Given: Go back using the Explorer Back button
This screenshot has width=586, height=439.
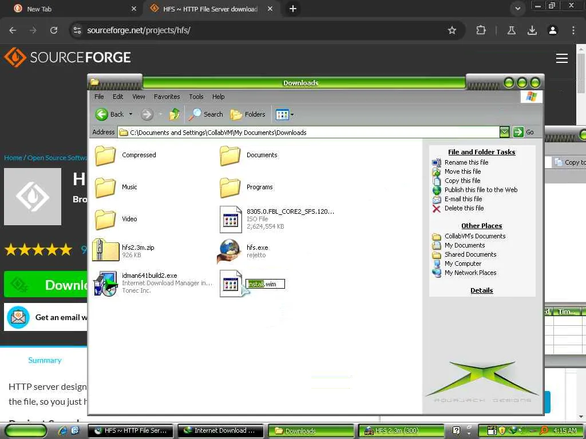Looking at the screenshot, I should 109,114.
